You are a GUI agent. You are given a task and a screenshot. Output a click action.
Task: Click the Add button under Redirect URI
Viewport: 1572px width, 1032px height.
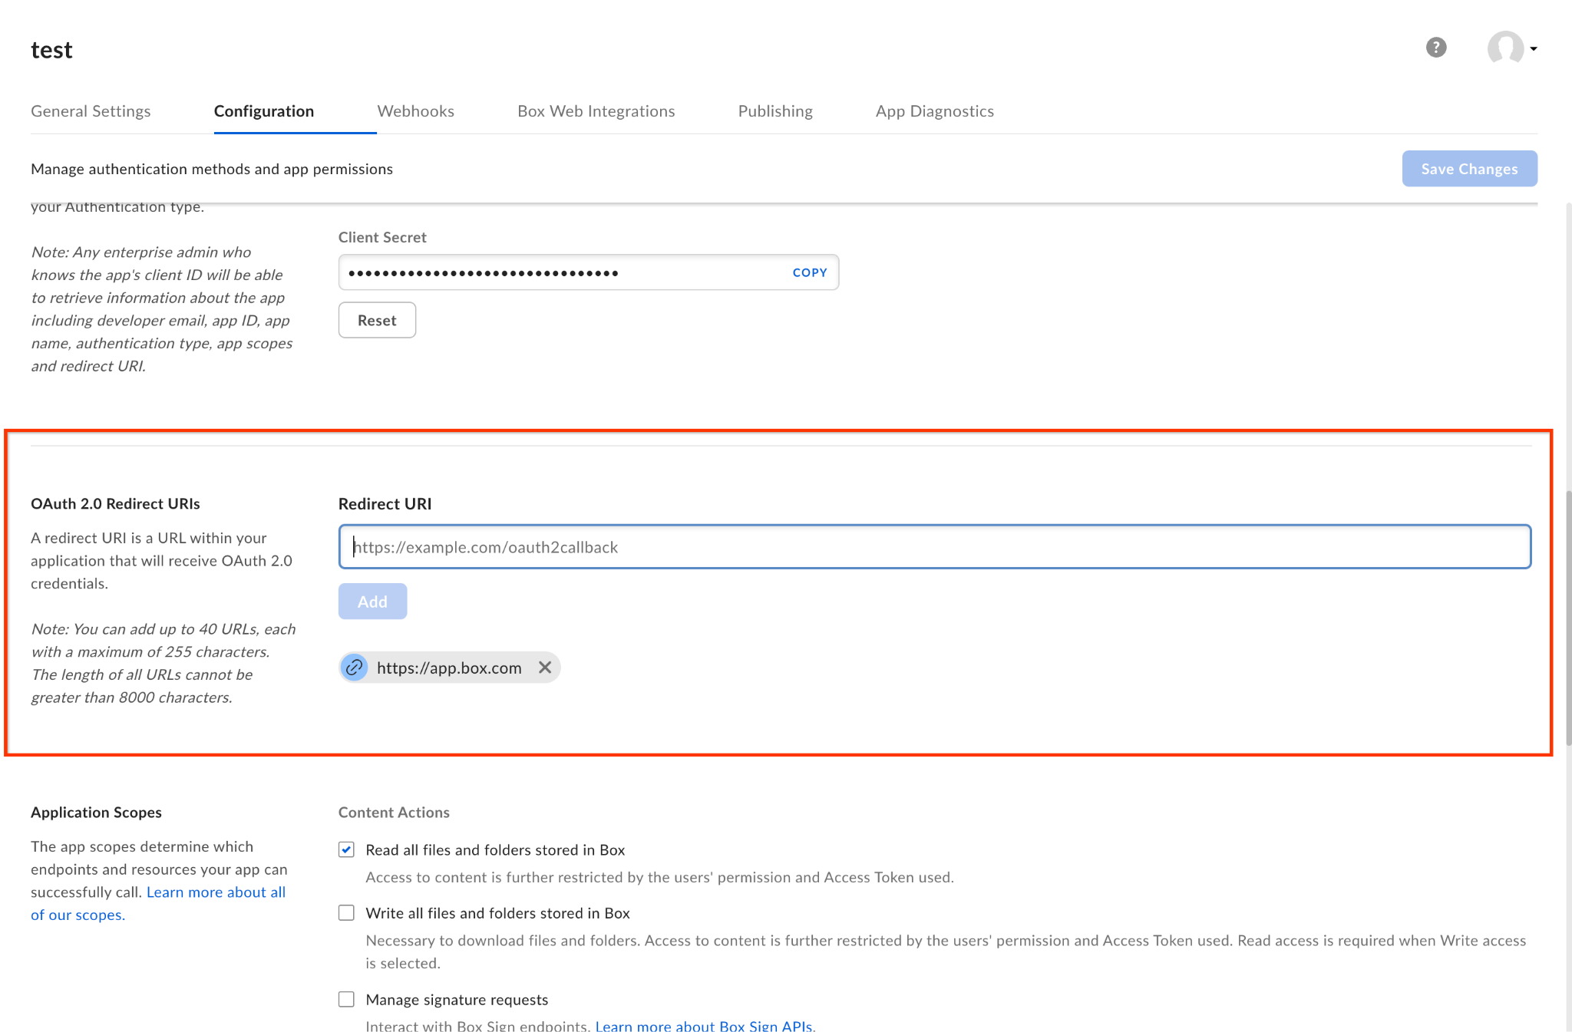click(x=372, y=601)
